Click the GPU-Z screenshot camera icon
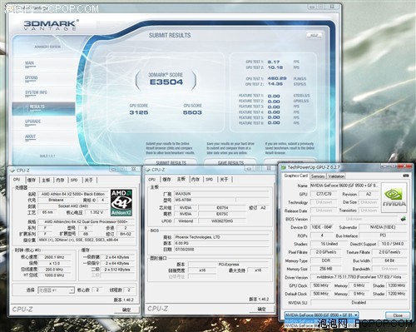Screen dimensions: 416x332 406,176
